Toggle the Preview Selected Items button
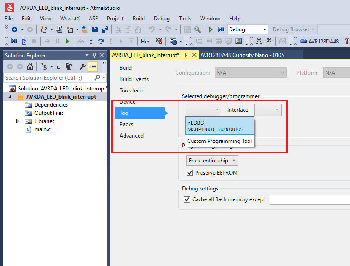The width and height of the screenshot is (350, 266). [93, 66]
